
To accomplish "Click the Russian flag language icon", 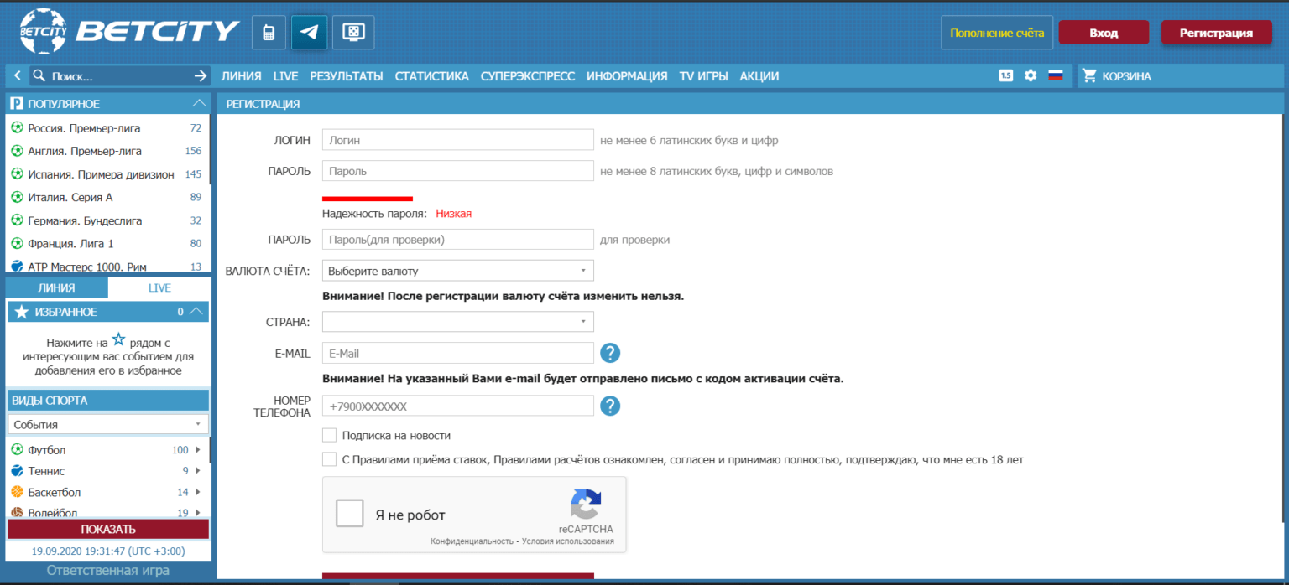I will [x=1056, y=75].
